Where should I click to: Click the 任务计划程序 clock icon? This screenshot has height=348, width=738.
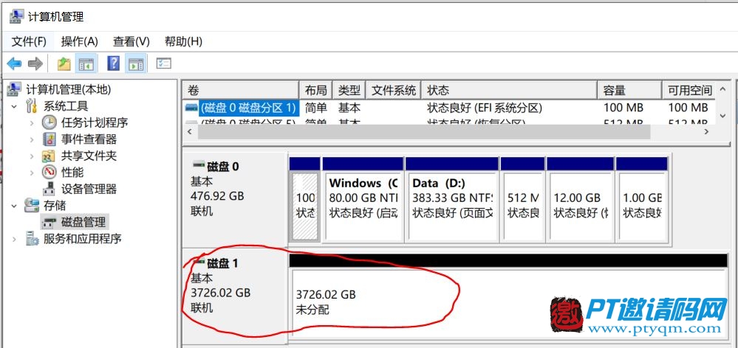49,122
